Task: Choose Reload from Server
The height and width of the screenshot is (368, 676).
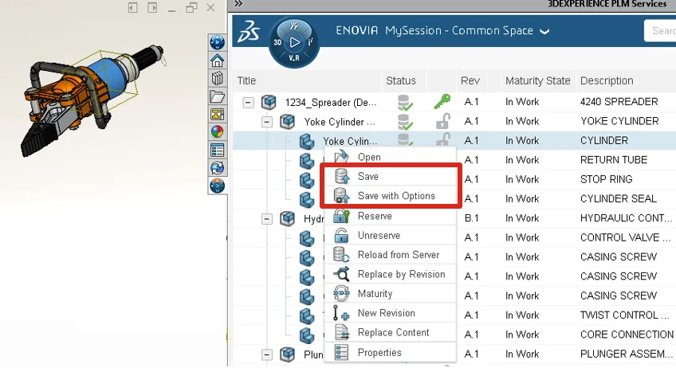Action: tap(390, 255)
